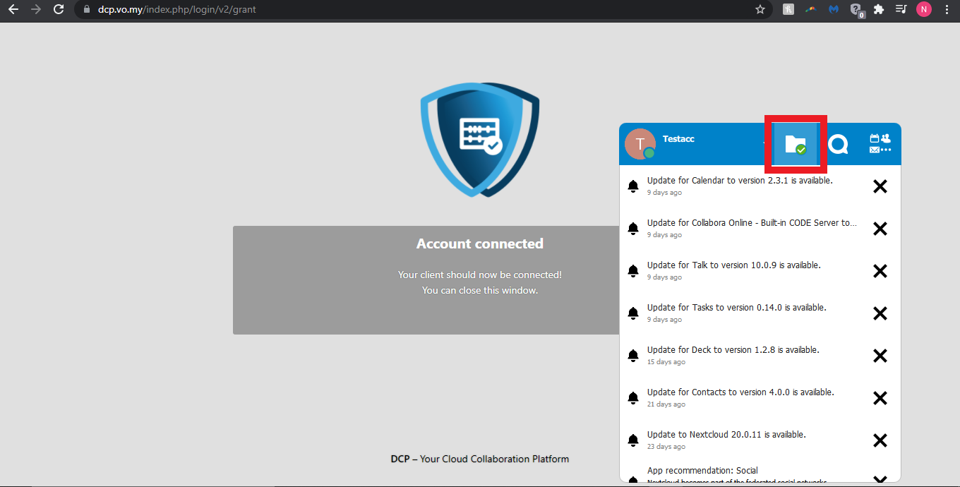This screenshot has width=960, height=487.
Task: Dismiss the Nextcloud 20.0.11 update notification
Action: (x=880, y=440)
